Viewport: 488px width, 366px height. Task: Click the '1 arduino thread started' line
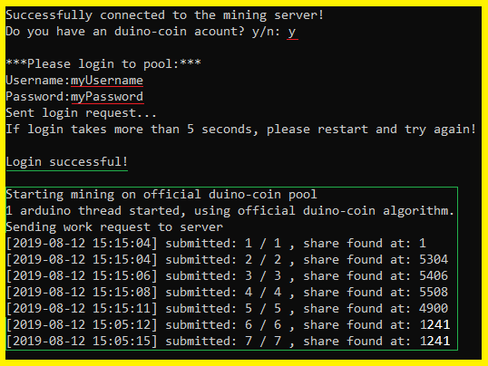230,211
